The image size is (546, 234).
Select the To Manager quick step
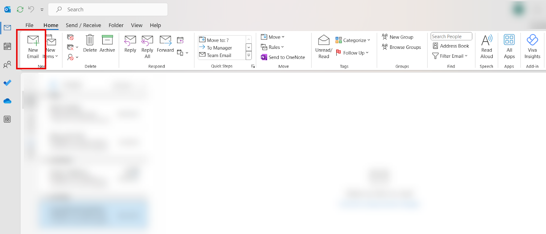(x=221, y=48)
